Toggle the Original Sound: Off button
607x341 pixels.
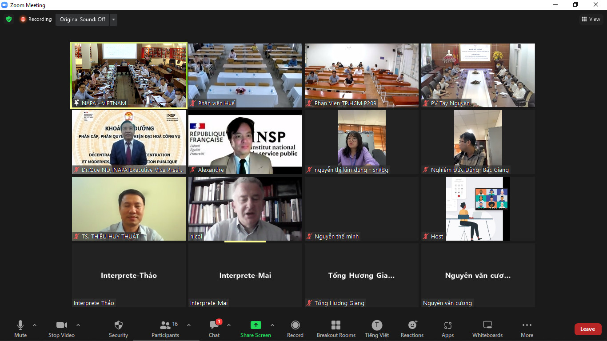coord(83,19)
